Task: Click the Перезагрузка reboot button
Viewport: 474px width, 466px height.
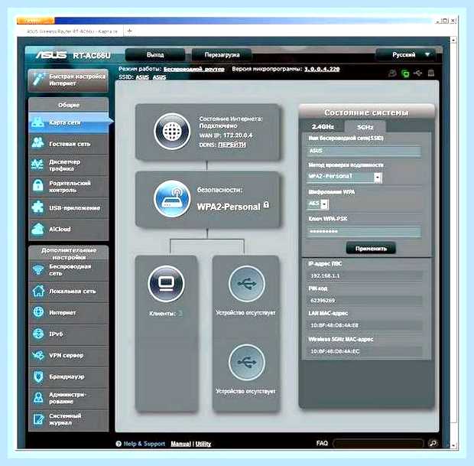Action: coord(222,55)
